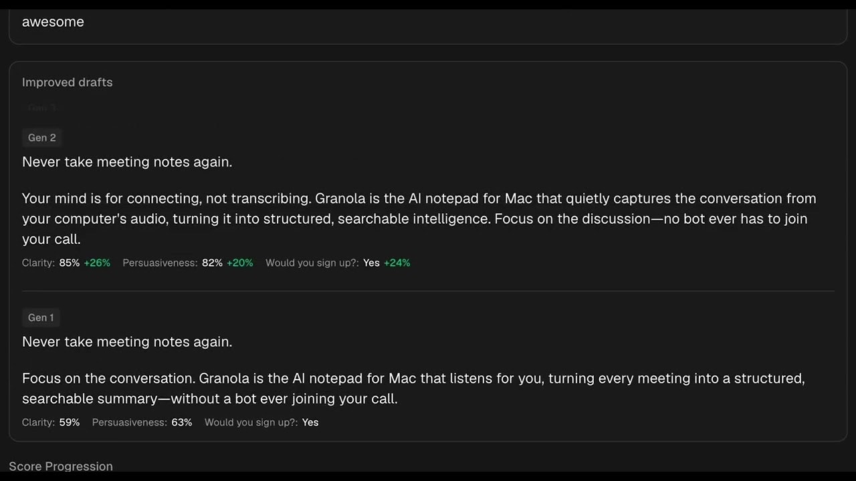The width and height of the screenshot is (856, 481).
Task: Click Gen 2 'Would you sign up?' Yes value
Action: click(371, 263)
